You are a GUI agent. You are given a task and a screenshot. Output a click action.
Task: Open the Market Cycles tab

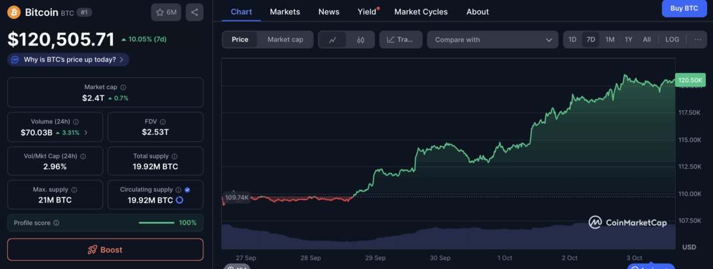click(x=421, y=12)
